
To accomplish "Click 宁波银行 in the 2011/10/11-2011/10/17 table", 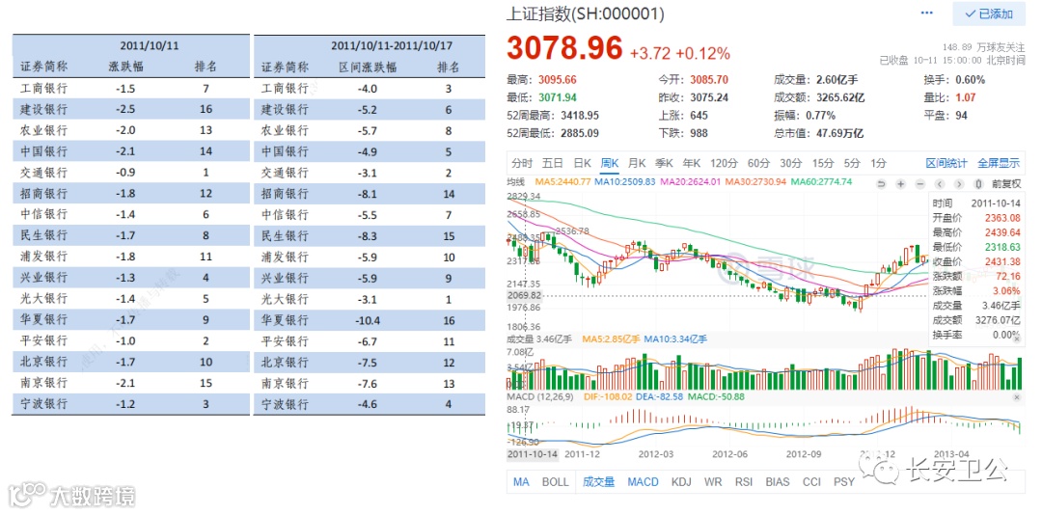I will tap(285, 405).
